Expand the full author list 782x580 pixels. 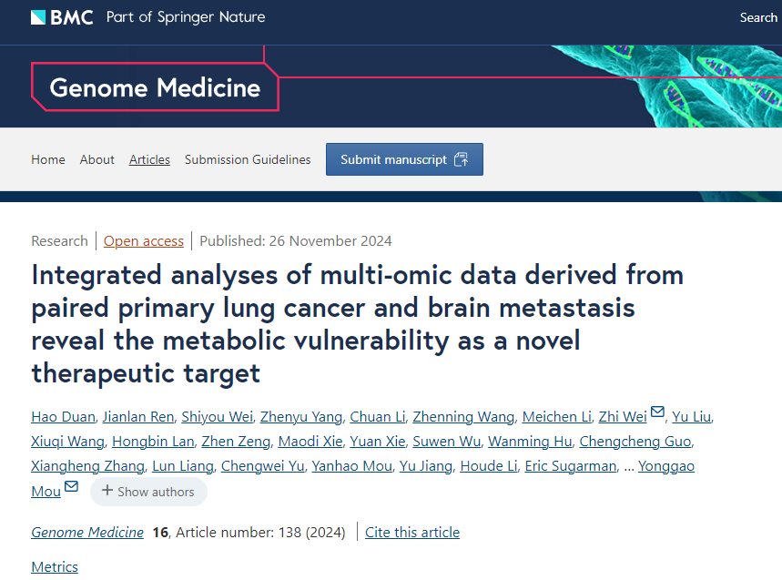click(x=148, y=492)
